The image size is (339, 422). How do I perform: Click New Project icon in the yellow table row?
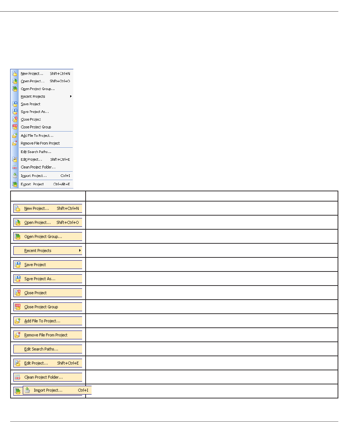coord(17,209)
